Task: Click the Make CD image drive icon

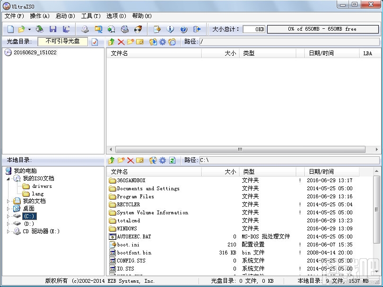Action: tap(85, 29)
